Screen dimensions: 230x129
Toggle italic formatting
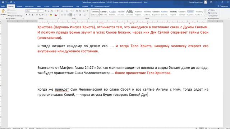point(29,15)
